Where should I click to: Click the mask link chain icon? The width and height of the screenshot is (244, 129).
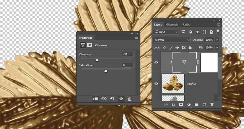(x=198, y=62)
